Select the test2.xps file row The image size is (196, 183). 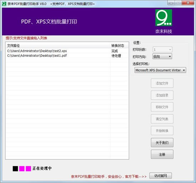tap(67, 51)
